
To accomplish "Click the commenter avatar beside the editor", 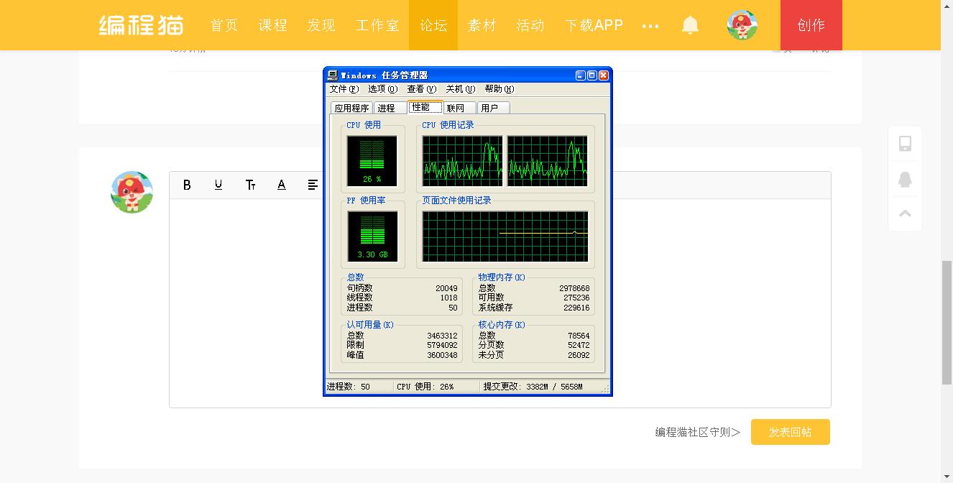I will pyautogui.click(x=132, y=192).
